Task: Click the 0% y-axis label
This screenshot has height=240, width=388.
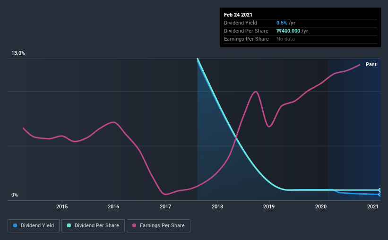Action: pyautogui.click(x=15, y=195)
